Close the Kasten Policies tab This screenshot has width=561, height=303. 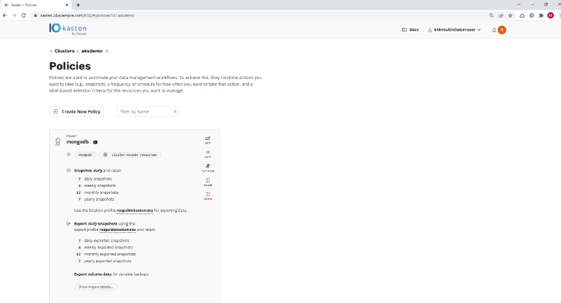pos(67,5)
